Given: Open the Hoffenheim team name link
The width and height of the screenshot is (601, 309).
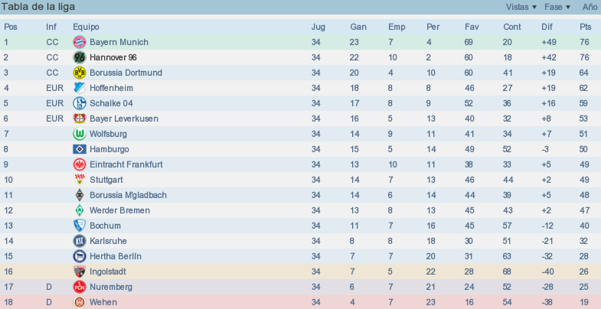Looking at the screenshot, I should 111,88.
